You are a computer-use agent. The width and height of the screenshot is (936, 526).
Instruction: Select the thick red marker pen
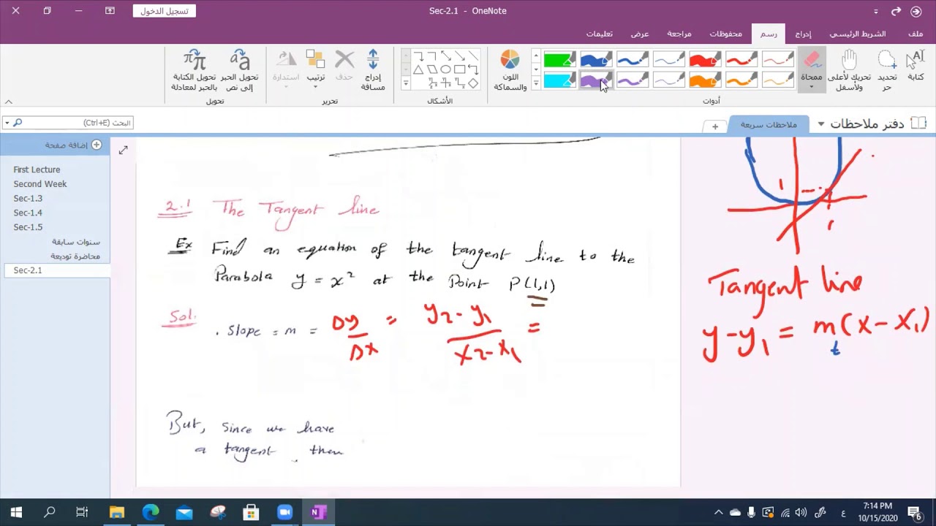(x=705, y=59)
